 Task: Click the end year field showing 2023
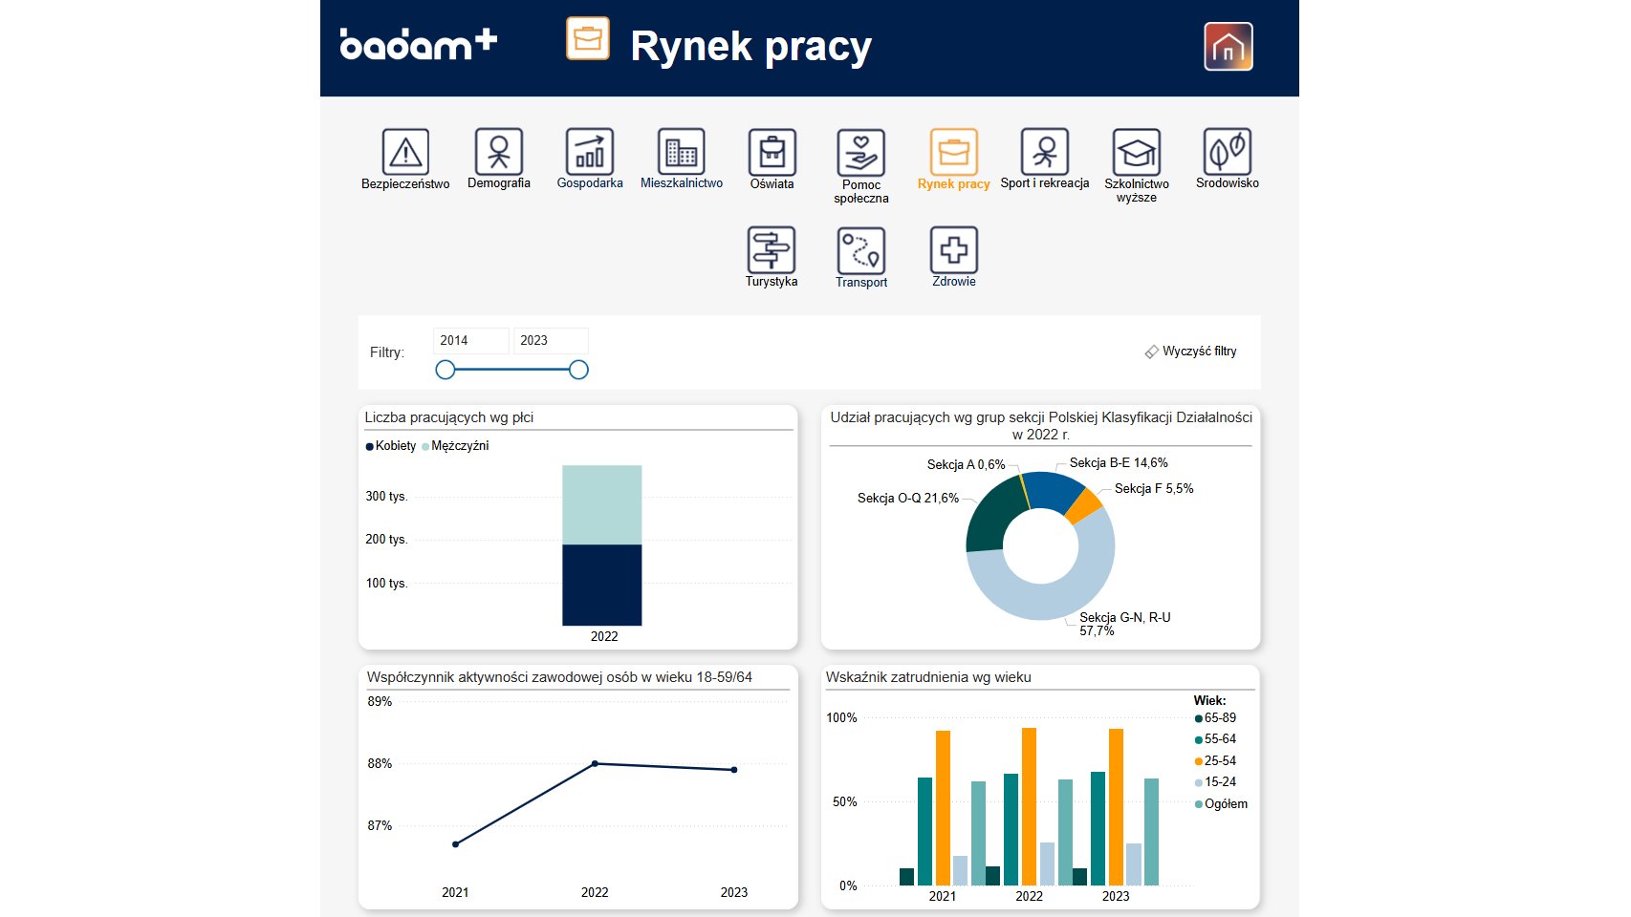click(x=550, y=341)
